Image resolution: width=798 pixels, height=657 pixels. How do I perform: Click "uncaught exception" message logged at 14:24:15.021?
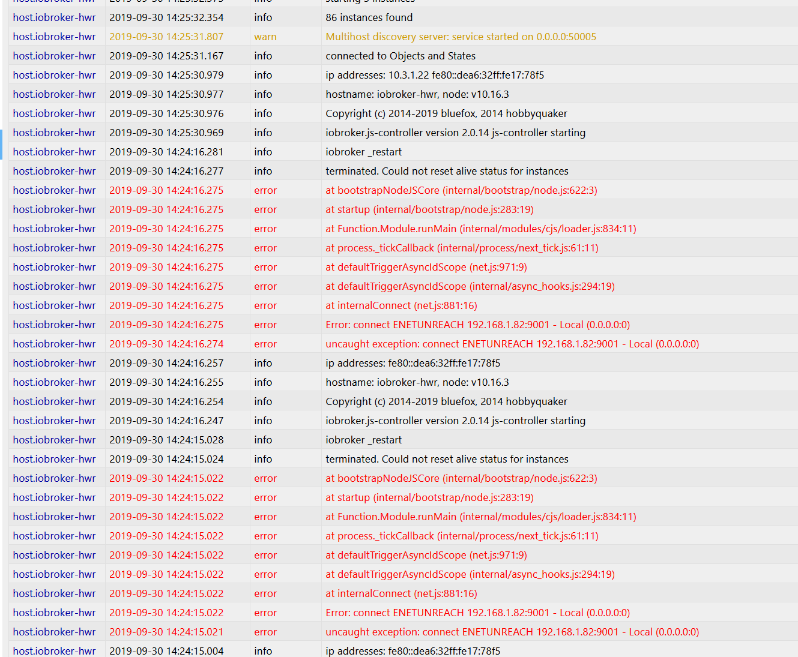coord(512,632)
